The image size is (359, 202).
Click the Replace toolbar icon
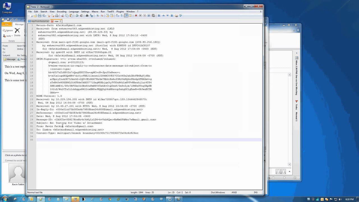point(91,15)
